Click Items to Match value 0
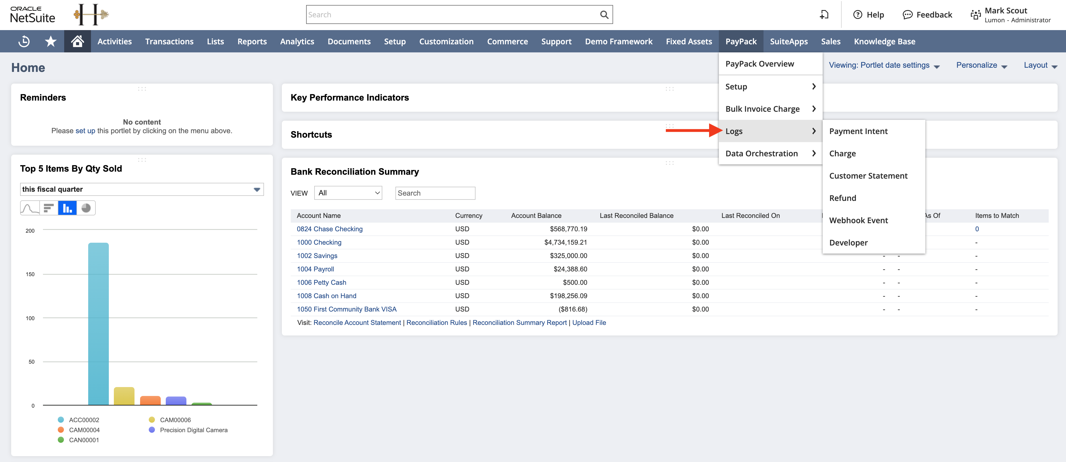Image resolution: width=1066 pixels, height=462 pixels. pos(977,229)
